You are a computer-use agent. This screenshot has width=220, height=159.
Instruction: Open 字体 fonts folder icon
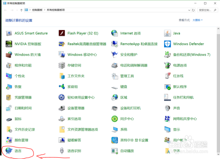(x=167, y=151)
